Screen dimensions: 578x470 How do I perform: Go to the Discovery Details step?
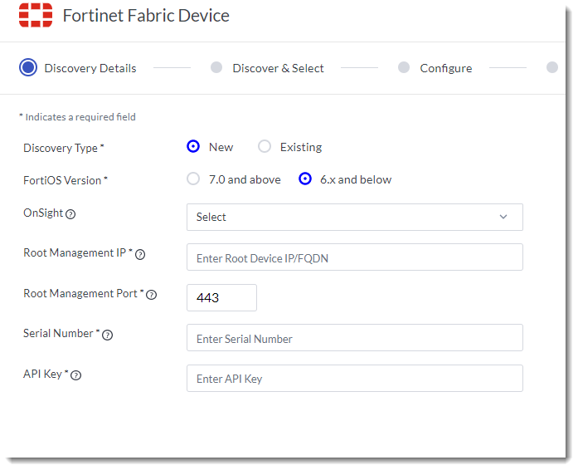point(28,68)
